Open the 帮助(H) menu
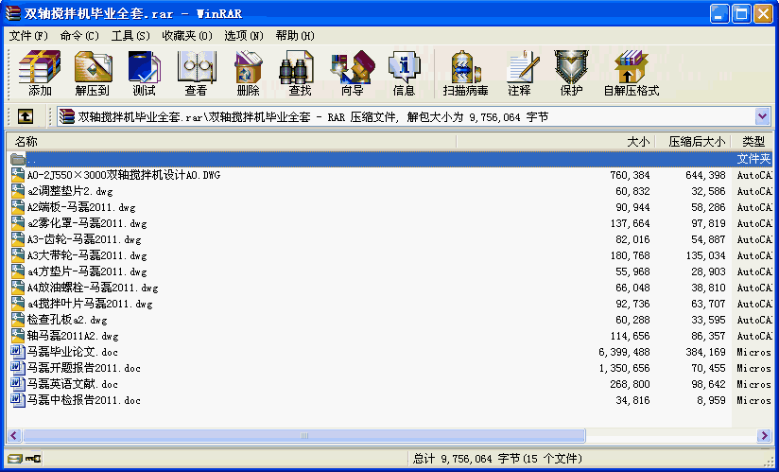 click(295, 36)
